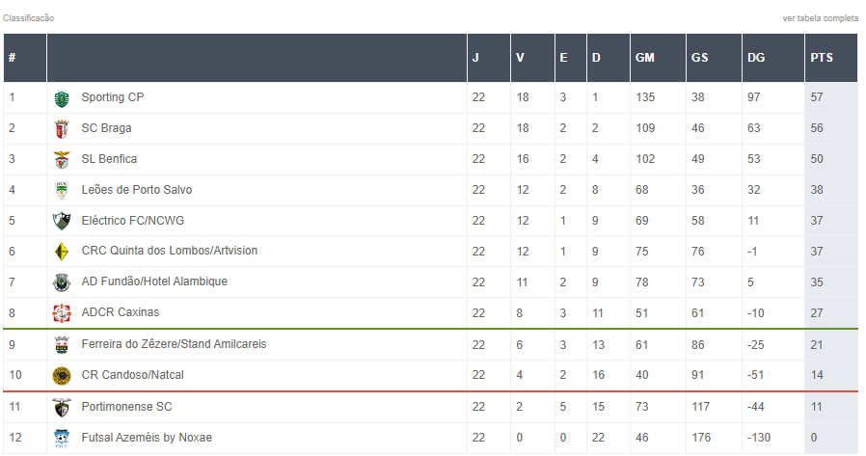Click the CRC Quinta dos Lombos crest
Image resolution: width=866 pixels, height=456 pixels.
[62, 252]
